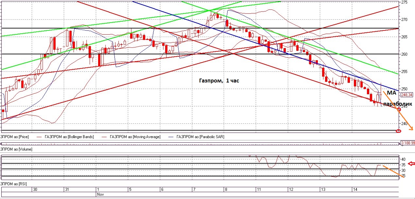Click the 240 price axis label

(x=404, y=124)
